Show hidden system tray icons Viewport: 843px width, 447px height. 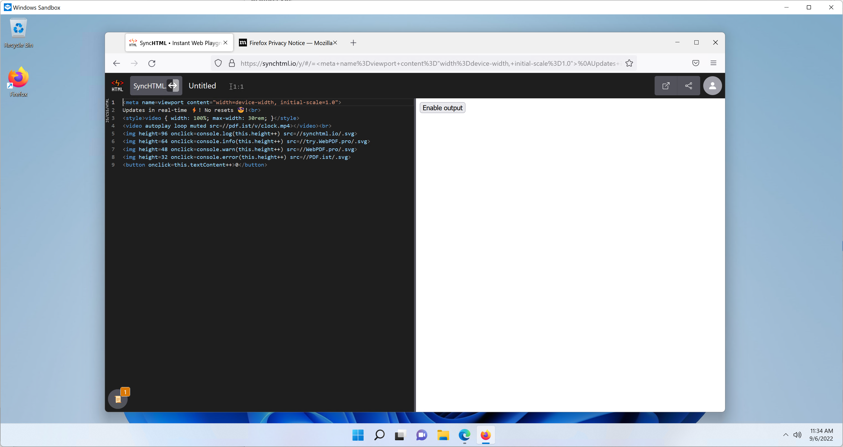tap(785, 435)
